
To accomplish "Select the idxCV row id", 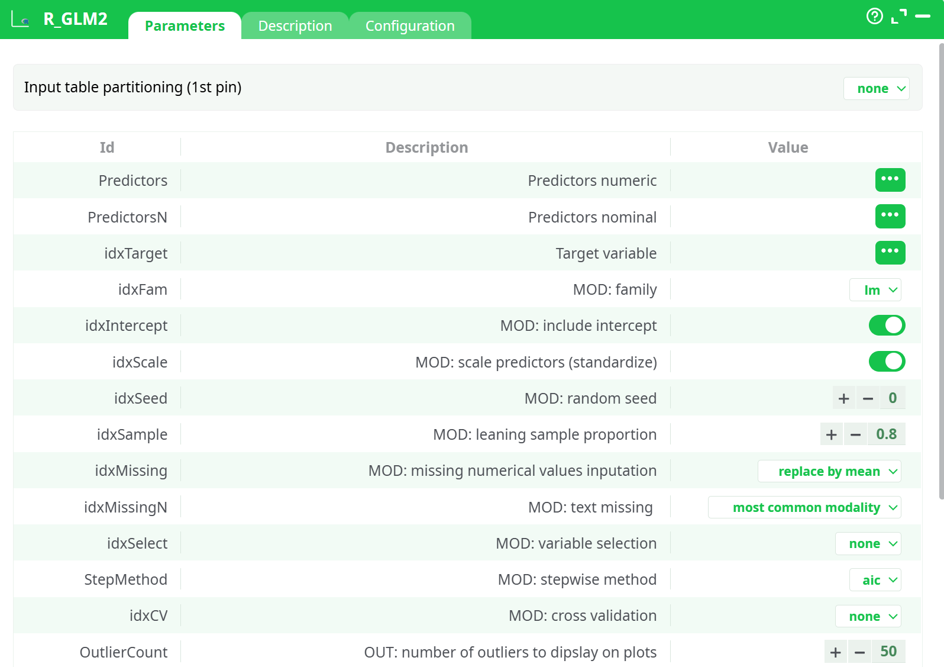I will [148, 616].
